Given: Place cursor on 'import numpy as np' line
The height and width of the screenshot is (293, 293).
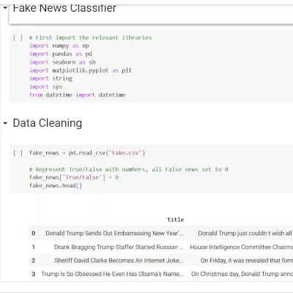Looking at the screenshot, I should coord(59,45).
